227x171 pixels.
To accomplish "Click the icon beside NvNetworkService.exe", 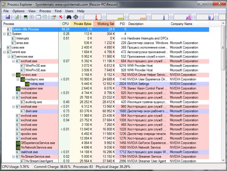I will pos(18,148).
